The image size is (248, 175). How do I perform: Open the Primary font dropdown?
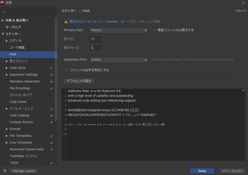click(x=119, y=30)
